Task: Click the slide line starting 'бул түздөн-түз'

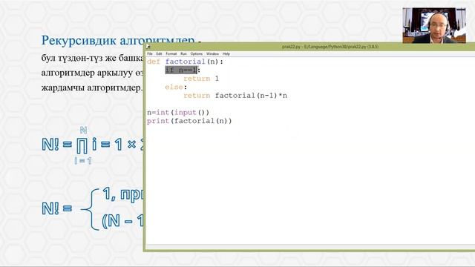Action: click(92, 58)
